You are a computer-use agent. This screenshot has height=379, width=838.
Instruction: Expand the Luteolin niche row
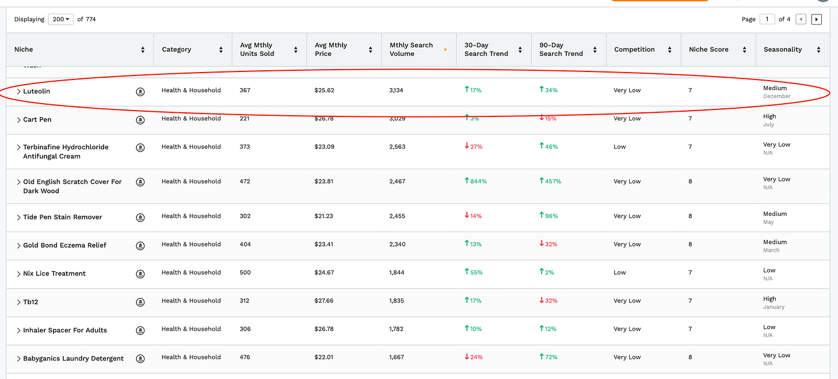point(18,92)
